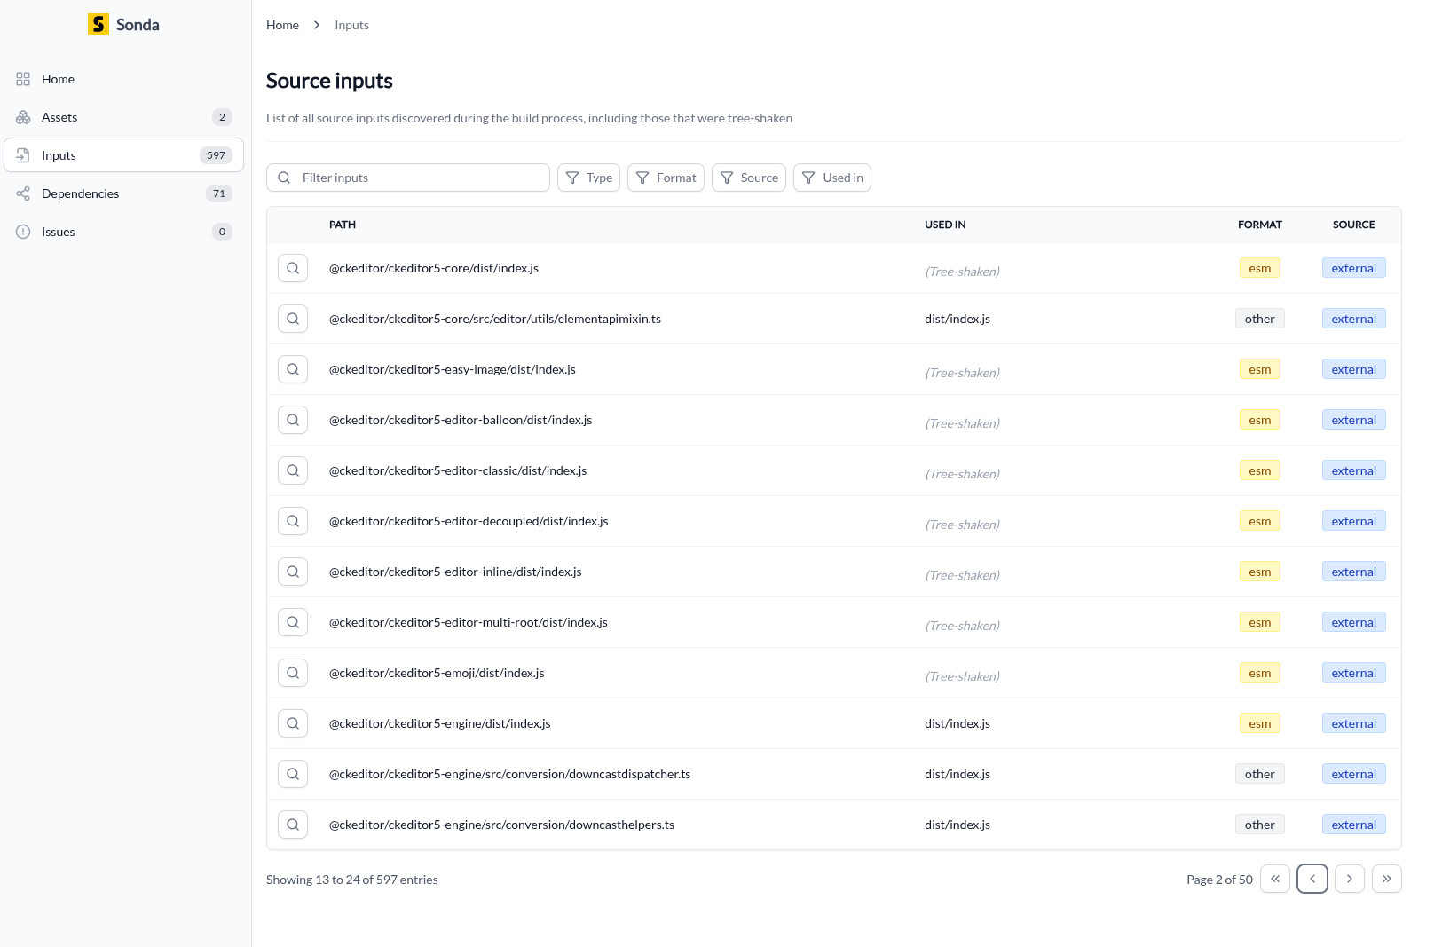Click path @ckeditor/ckeditor5-editor-multi-root/dist/index.js
This screenshot has width=1442, height=947.
[469, 622]
